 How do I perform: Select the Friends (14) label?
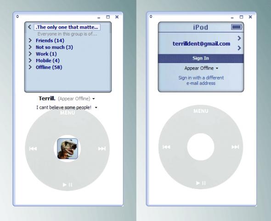[50, 41]
